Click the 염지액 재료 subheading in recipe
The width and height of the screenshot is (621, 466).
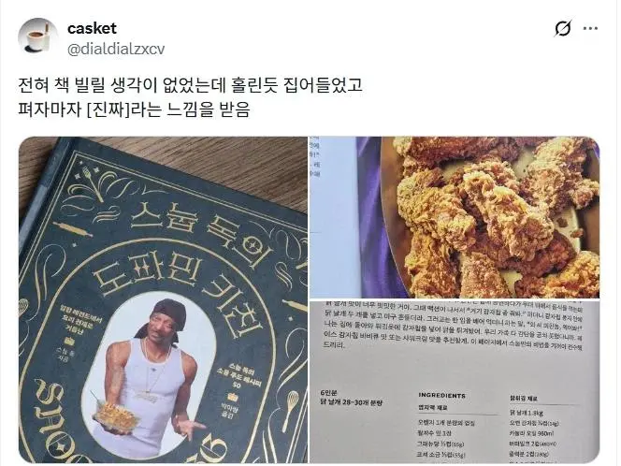click(433, 407)
